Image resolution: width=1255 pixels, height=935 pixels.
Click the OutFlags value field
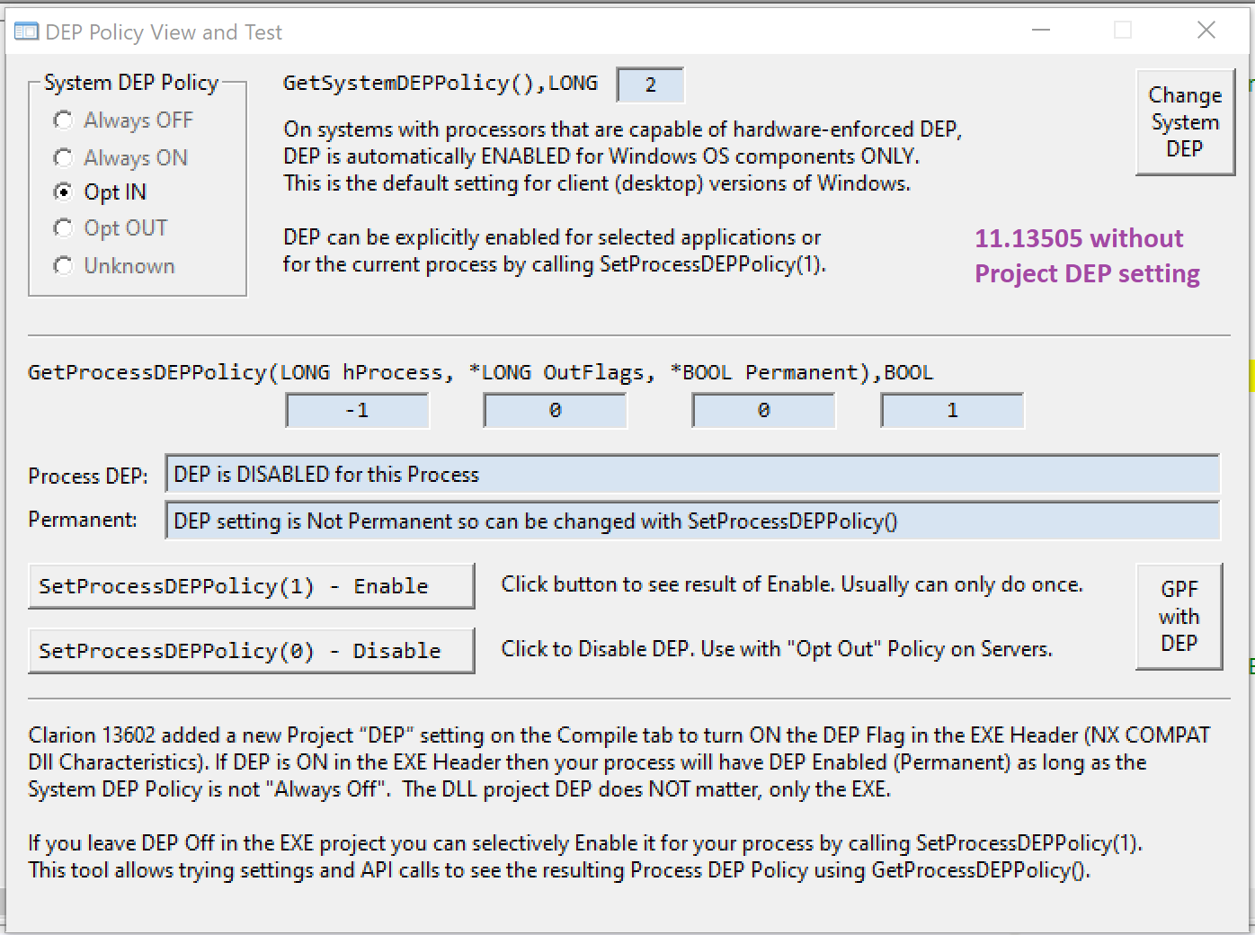555,411
